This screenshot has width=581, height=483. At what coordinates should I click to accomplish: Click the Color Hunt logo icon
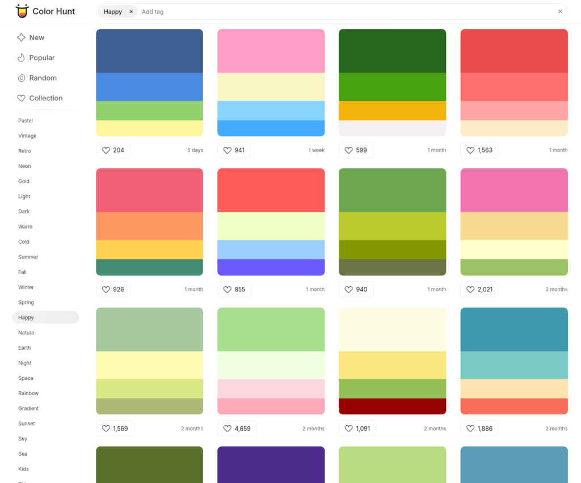point(22,11)
